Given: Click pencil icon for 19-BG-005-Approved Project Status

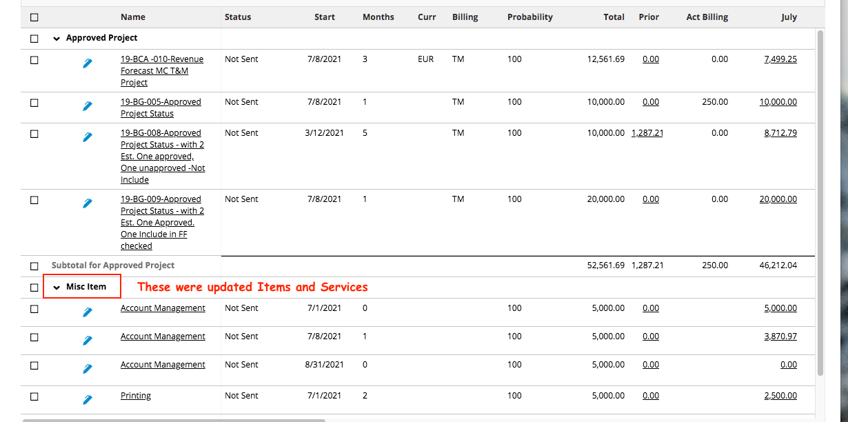Looking at the screenshot, I should point(88,106).
